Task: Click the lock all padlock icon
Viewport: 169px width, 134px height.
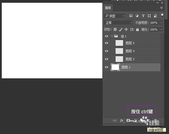Action: [x=137, y=29]
